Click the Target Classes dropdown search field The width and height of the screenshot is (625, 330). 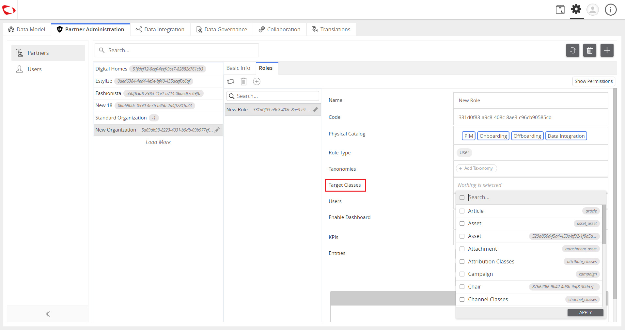click(535, 197)
